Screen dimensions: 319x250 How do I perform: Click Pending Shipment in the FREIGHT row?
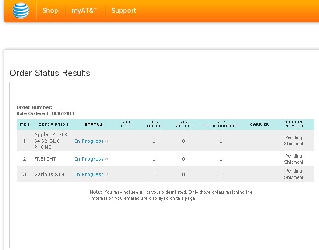point(294,159)
